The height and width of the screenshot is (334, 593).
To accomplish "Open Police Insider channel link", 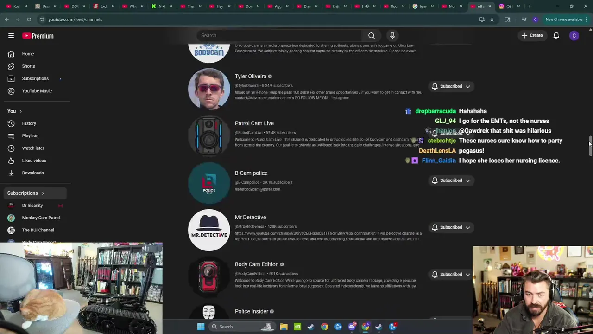I will pos(252,311).
